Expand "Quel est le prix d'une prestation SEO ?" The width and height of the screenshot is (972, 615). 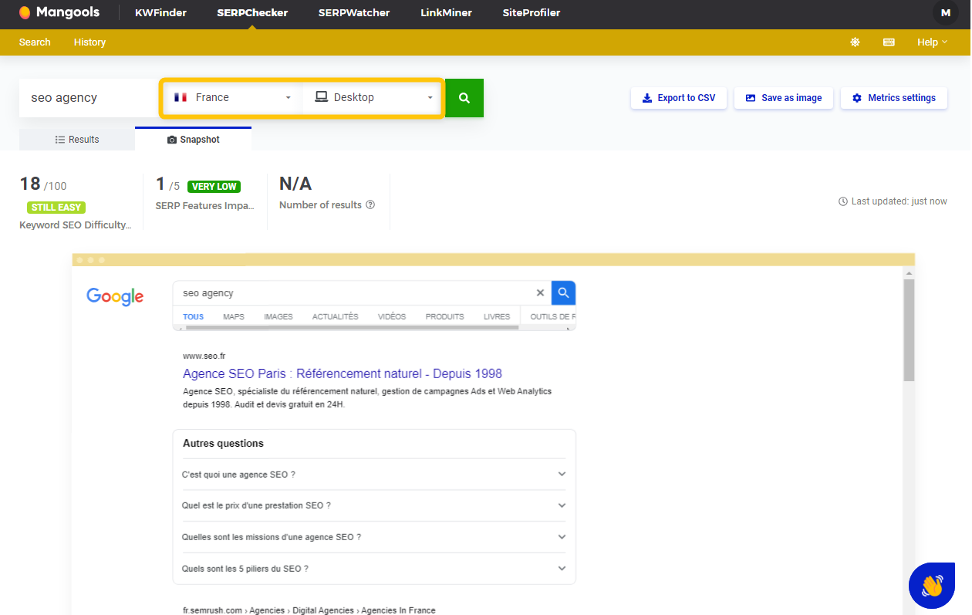coord(374,505)
